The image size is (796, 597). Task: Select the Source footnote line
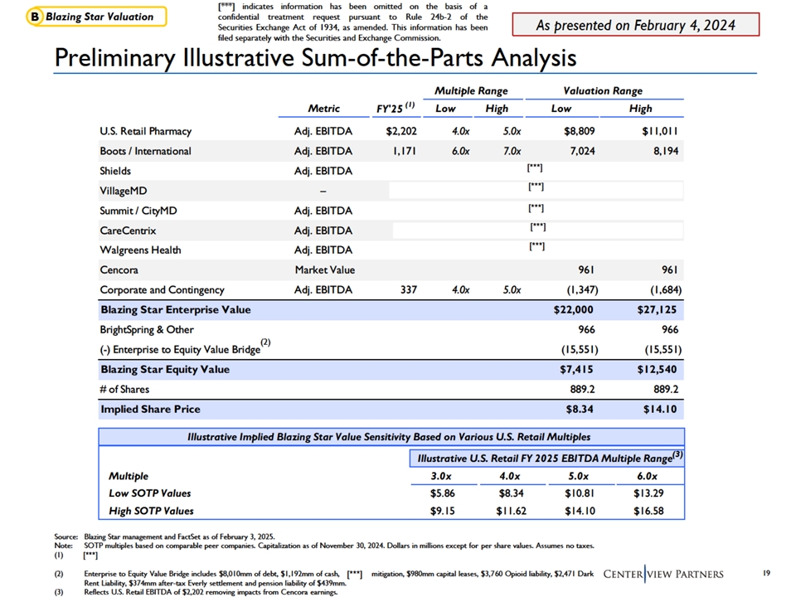pyautogui.click(x=165, y=536)
